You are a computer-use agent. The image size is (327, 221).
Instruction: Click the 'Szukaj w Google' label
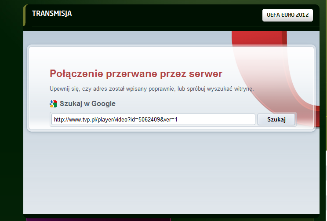[87, 103]
